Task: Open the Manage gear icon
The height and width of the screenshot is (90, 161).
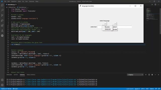Action: (x=2, y=85)
